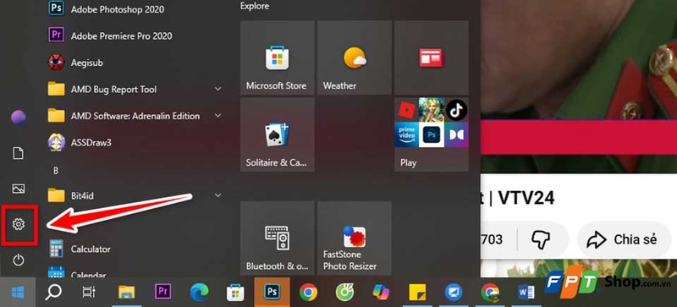The image size is (677, 307).
Task: Open Roblox in the Play tile group
Action: click(406, 110)
